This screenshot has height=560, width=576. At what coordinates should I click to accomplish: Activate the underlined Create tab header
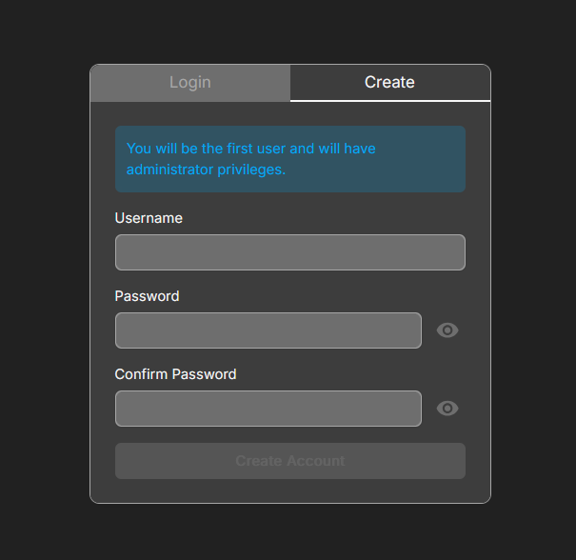[390, 83]
